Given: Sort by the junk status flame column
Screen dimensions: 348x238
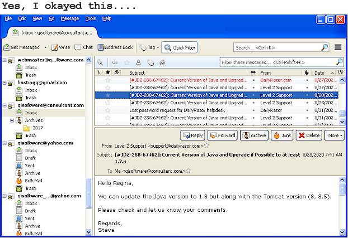Looking at the screenshot, I should tap(307, 72).
